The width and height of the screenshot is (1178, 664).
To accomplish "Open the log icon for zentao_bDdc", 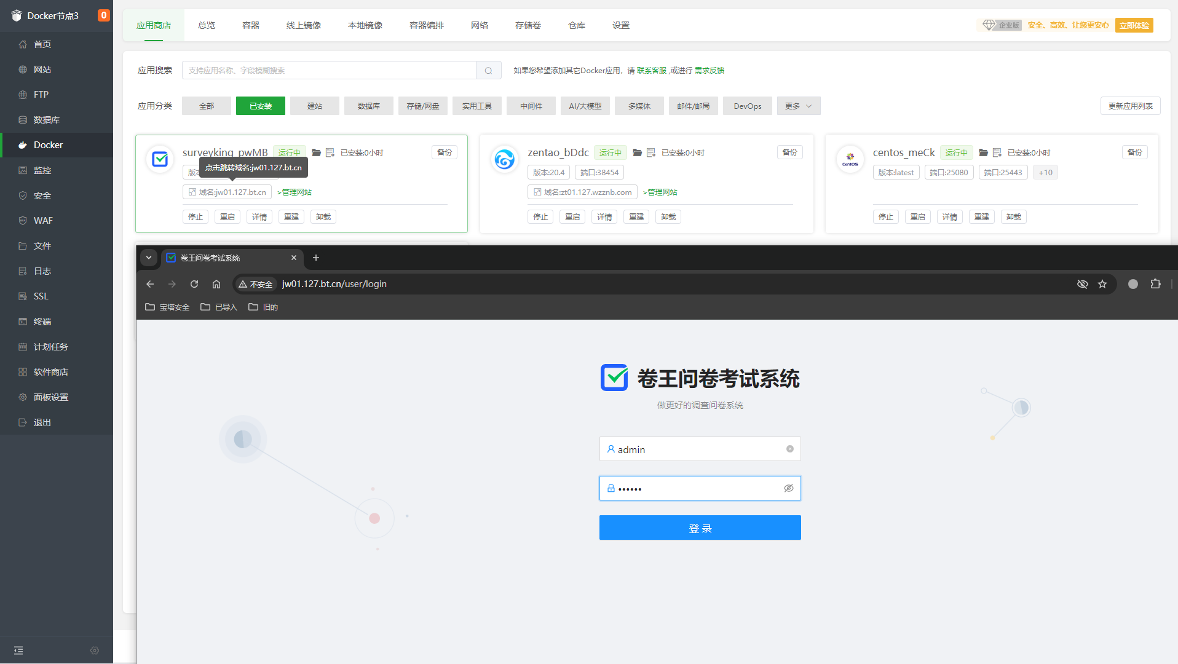I will click(x=651, y=152).
